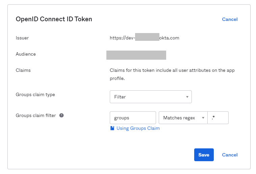Click the Groups claim filter label
The height and width of the screenshot is (174, 256).
36,115
